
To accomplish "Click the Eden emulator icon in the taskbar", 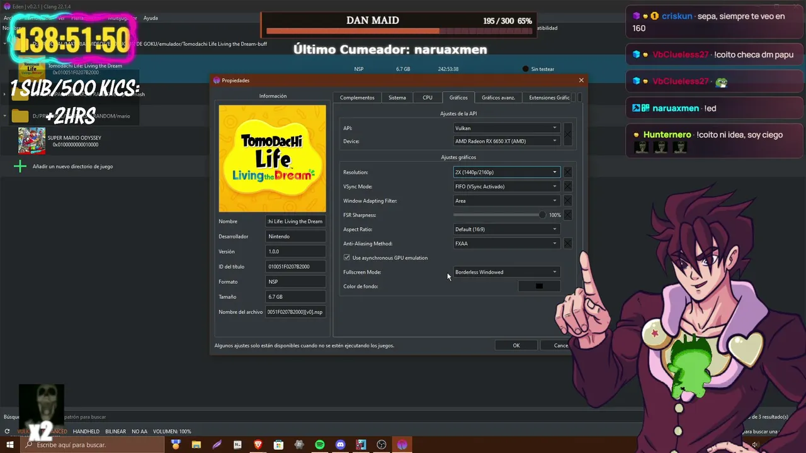I will click(402, 445).
